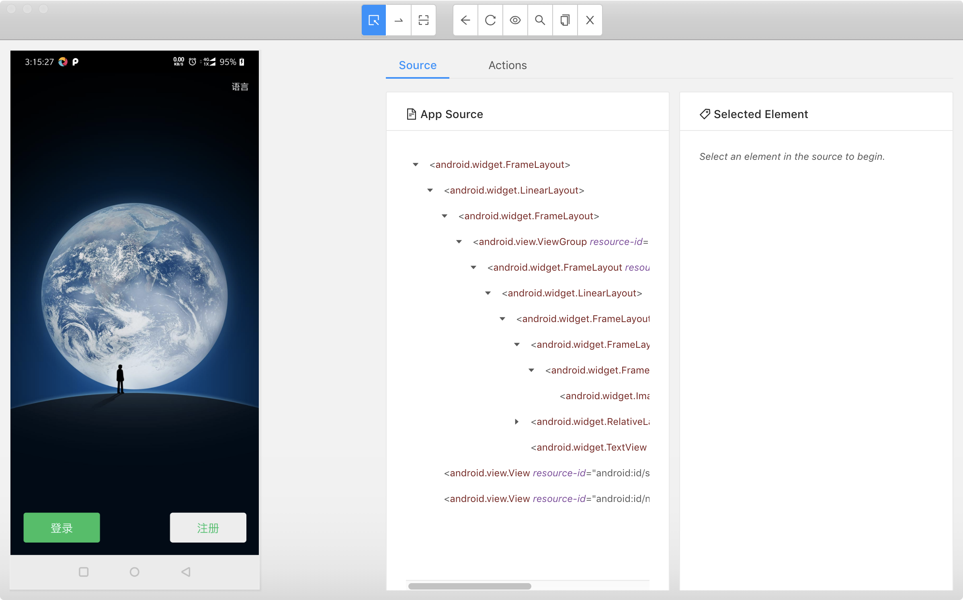Viewport: 963px width, 600px height.
Task: Choose the Tap By Coordinates tool
Action: click(424, 20)
